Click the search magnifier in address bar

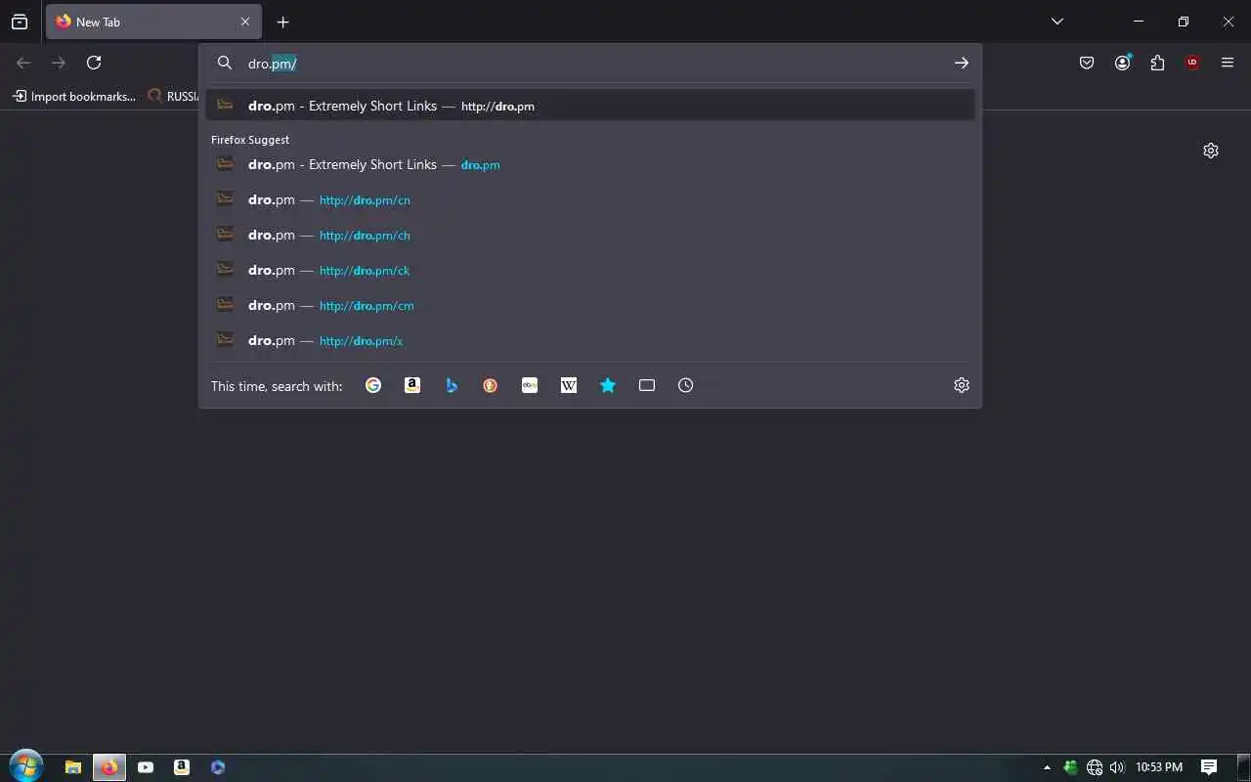225,63
